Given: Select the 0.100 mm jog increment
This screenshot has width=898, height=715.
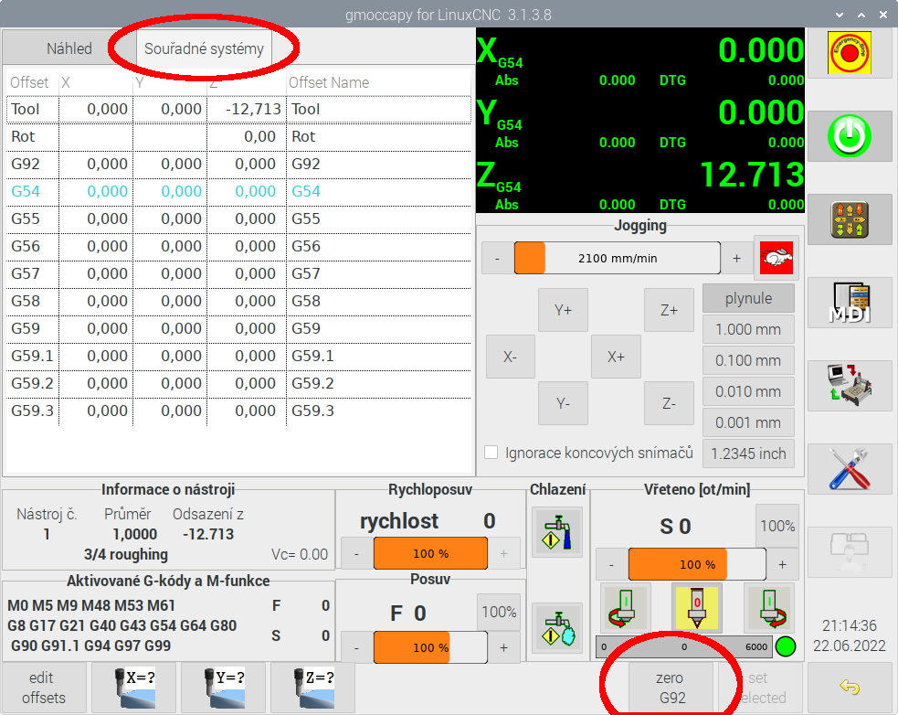Looking at the screenshot, I should pos(747,360).
